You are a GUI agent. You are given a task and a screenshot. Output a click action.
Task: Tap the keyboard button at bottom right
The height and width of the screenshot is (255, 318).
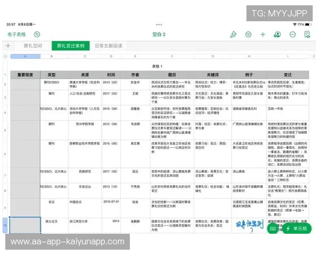(x=273, y=228)
